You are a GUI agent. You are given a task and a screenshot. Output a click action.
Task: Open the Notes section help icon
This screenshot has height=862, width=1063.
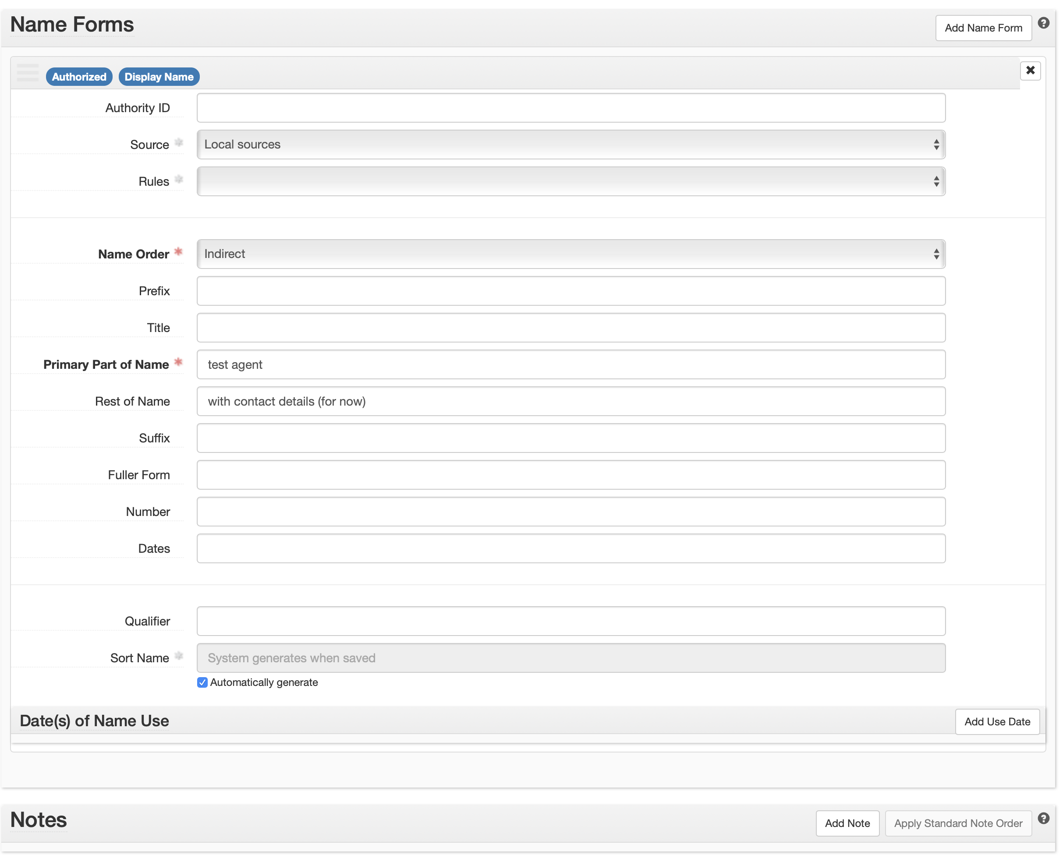pos(1044,818)
